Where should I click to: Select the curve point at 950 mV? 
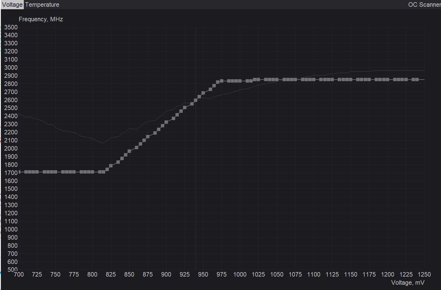coord(203,93)
